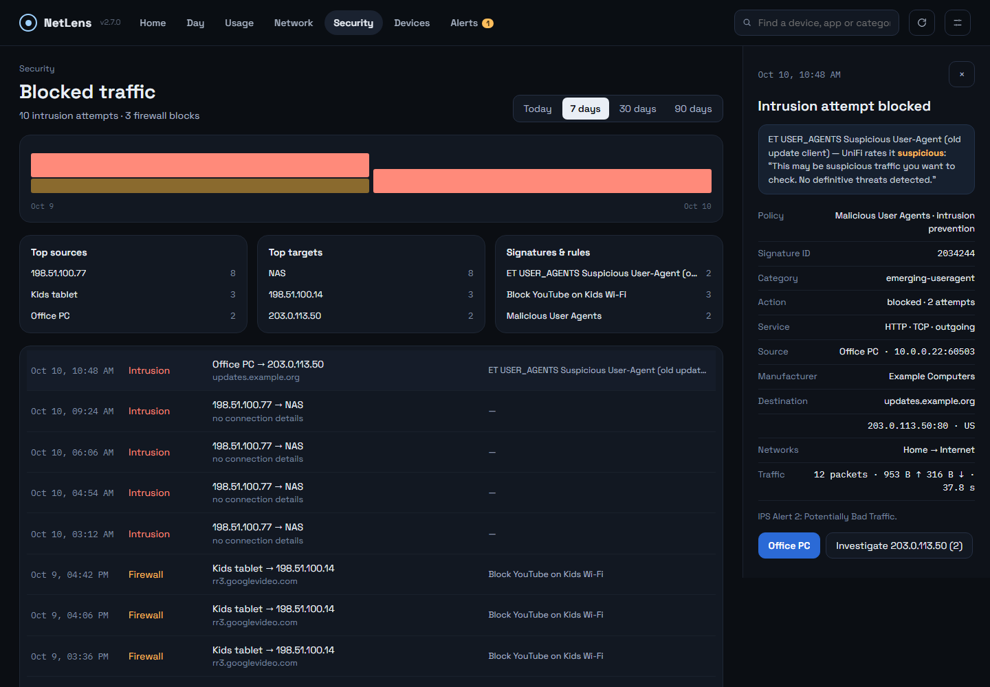Click the NetLens logo icon
Screen dimensions: 990x687
(28, 23)
